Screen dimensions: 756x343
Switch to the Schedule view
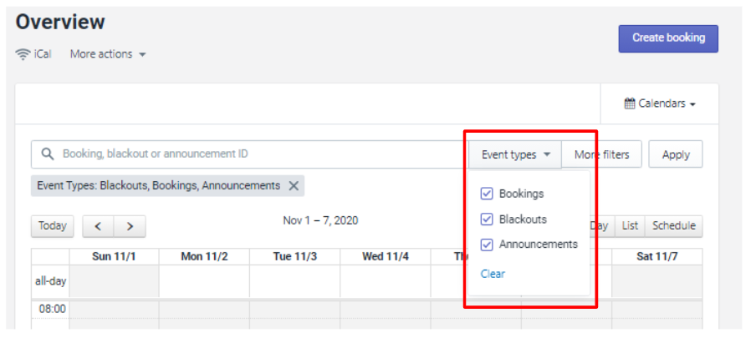673,226
